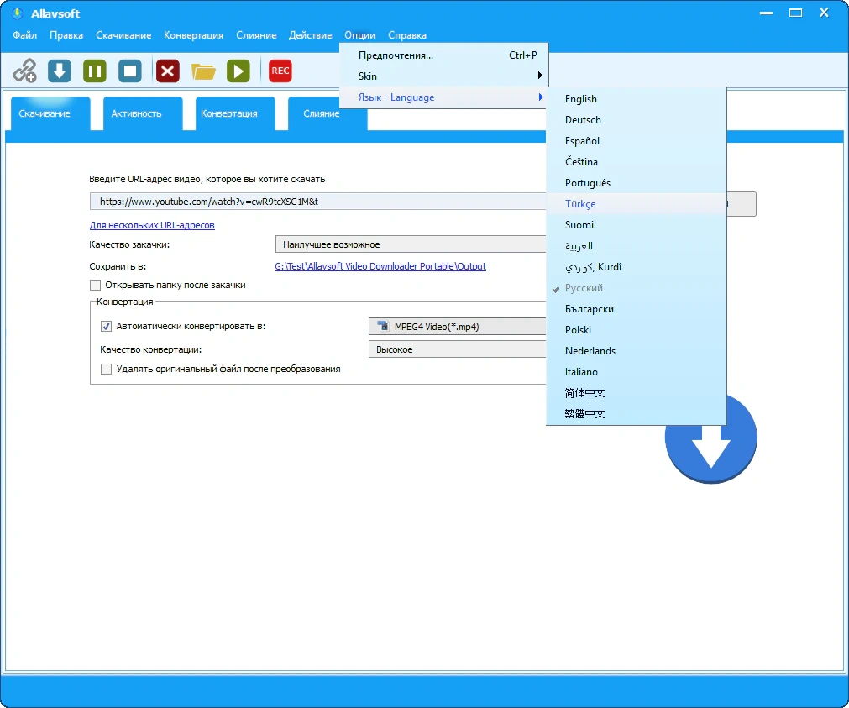The width and height of the screenshot is (849, 708).
Task: Click MPEG4 video format icon in dropdown
Action: [x=383, y=326]
